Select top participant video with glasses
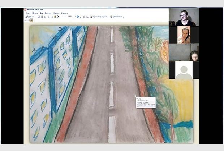The width and height of the screenshot is (224, 151). coord(184,17)
